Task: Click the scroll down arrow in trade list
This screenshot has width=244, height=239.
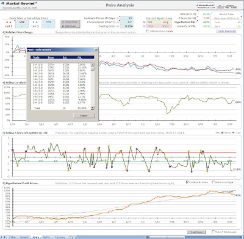Action: [x=93, y=108]
